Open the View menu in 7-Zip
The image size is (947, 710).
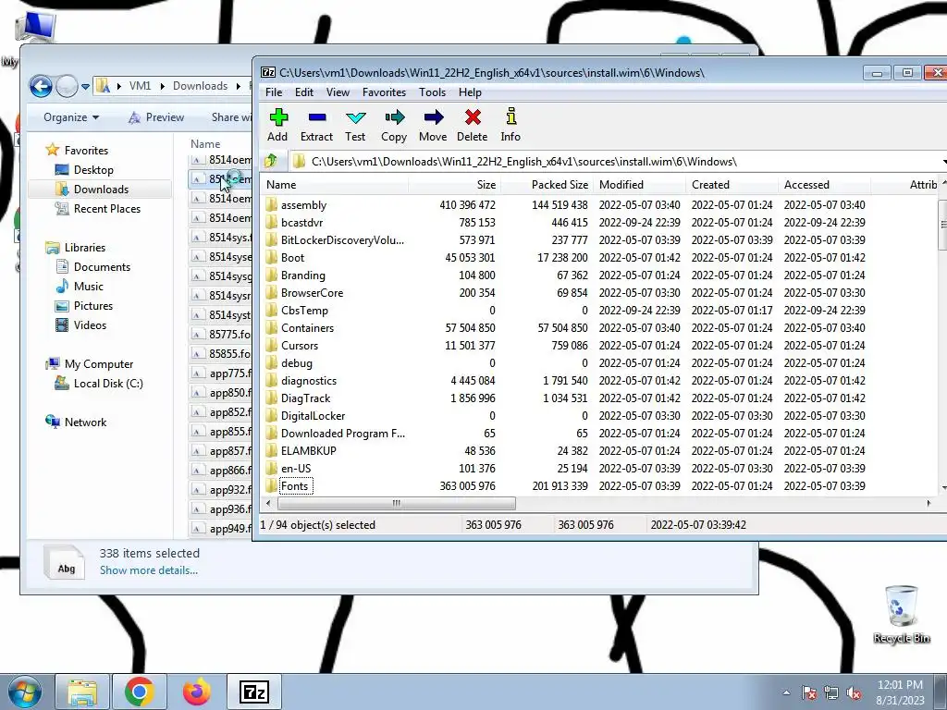(338, 92)
